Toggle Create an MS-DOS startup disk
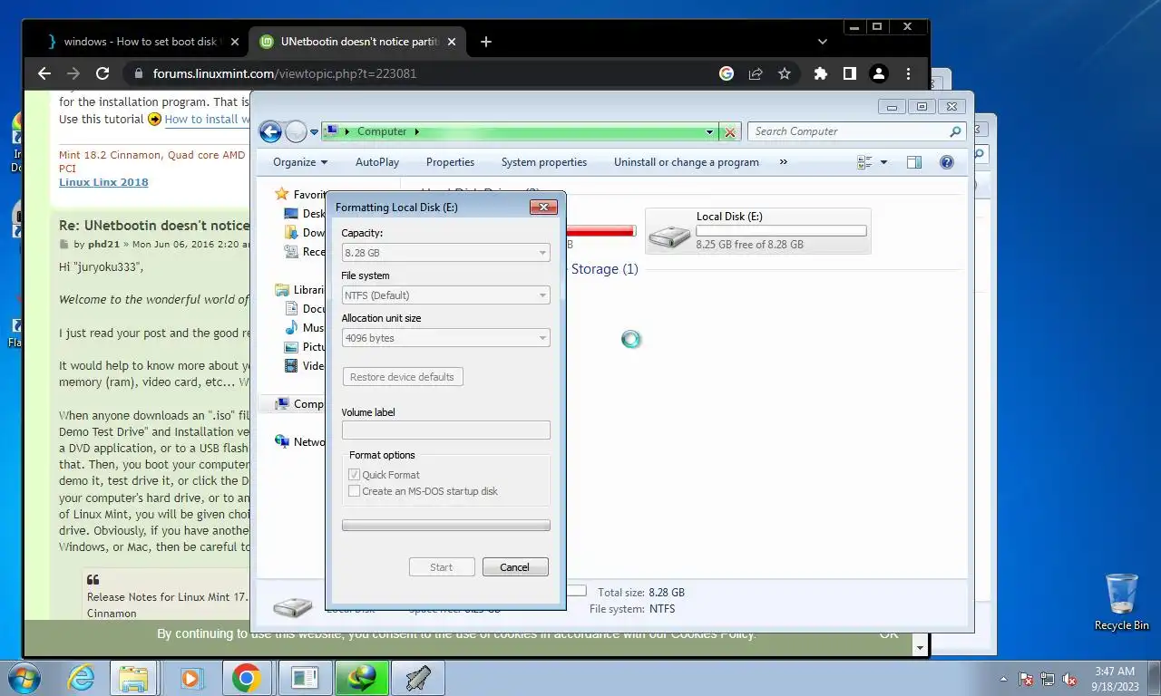Viewport: 1161px width, 696px height. (x=355, y=491)
